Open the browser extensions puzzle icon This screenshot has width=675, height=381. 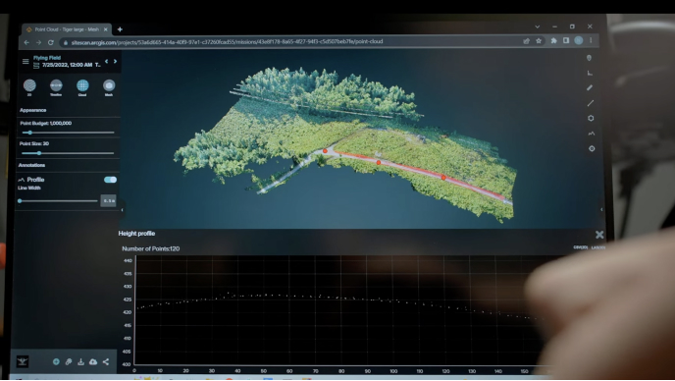[x=554, y=41]
